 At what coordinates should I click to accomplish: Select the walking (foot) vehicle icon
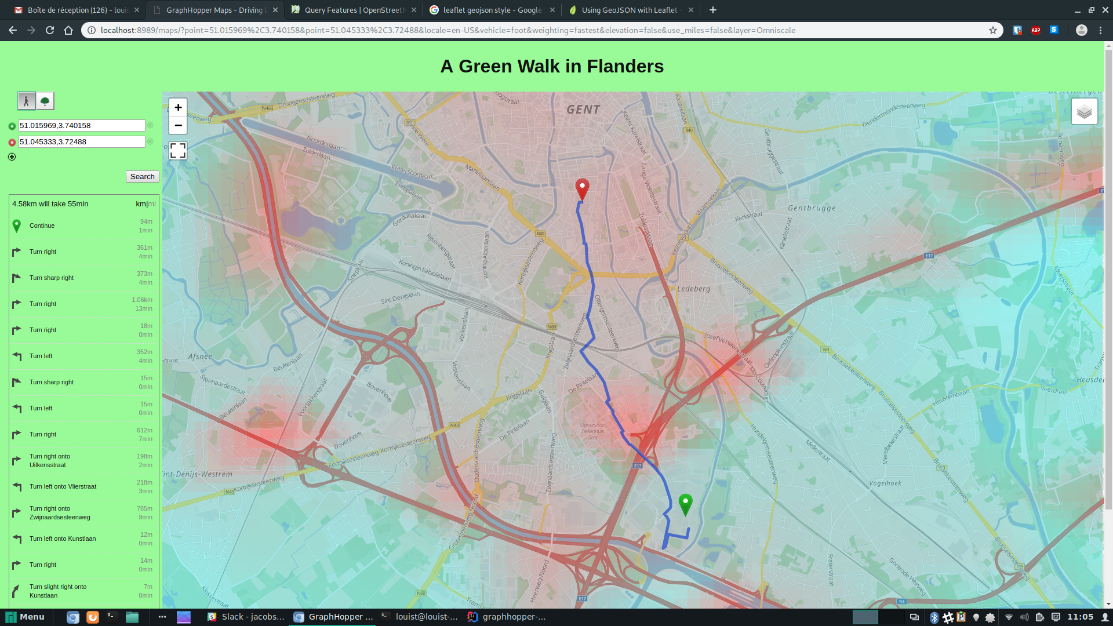pos(26,101)
